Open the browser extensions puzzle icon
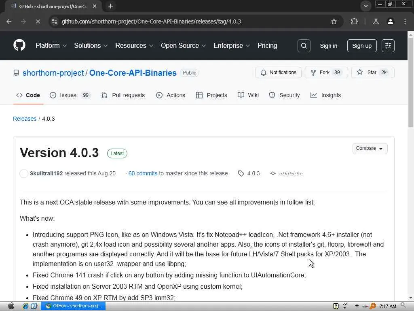 [354, 21]
